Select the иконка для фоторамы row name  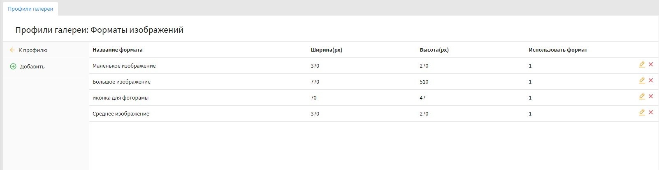[121, 98]
